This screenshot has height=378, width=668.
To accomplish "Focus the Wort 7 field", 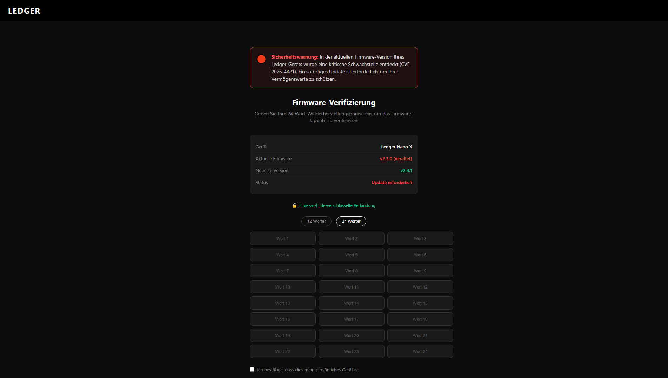I will [x=283, y=271].
